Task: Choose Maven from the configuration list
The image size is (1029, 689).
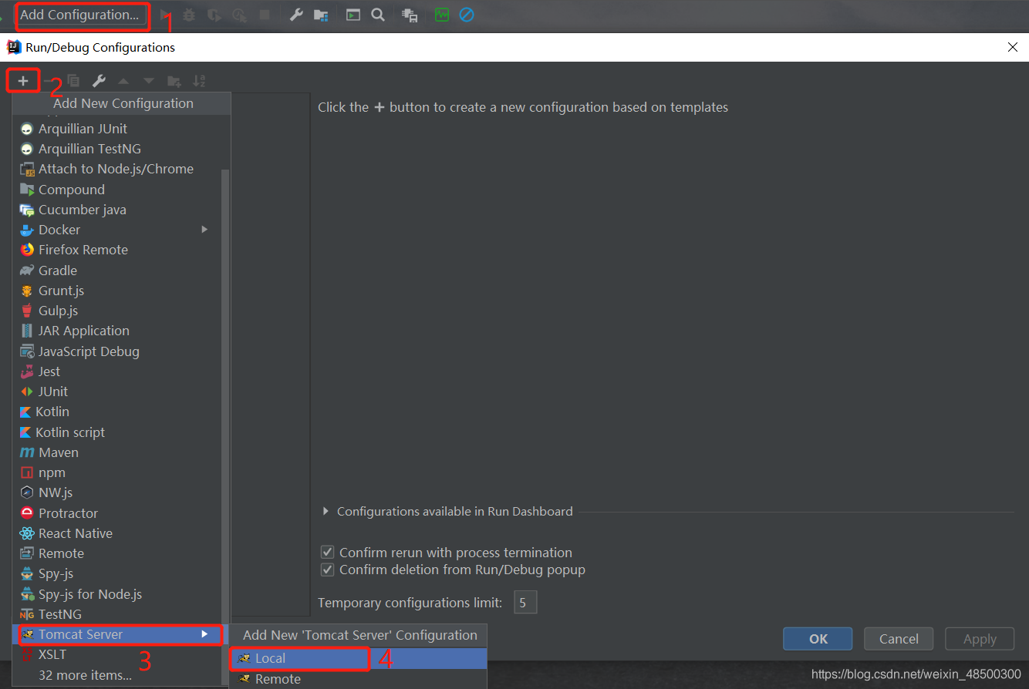Action: 117,452
